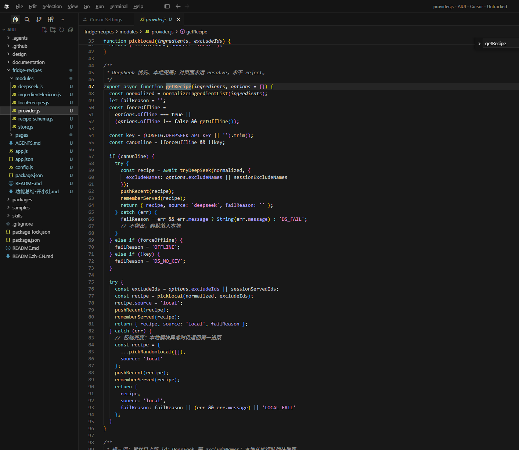Click the New File icon in explorer
The image size is (519, 450).
44,30
